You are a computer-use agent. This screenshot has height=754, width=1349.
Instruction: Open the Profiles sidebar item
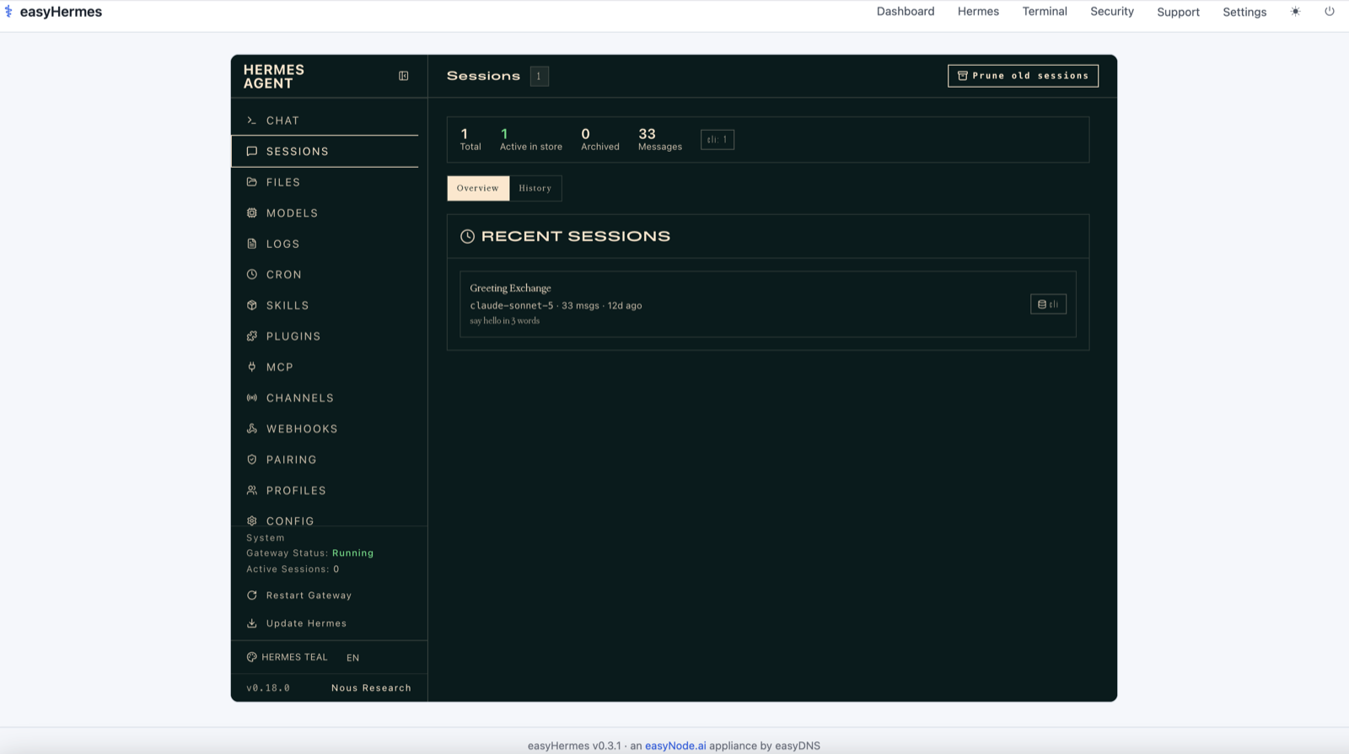click(x=325, y=490)
